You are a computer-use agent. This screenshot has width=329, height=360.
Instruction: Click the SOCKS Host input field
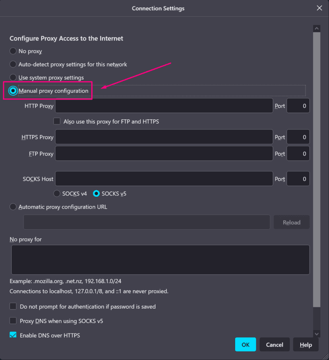(164, 179)
